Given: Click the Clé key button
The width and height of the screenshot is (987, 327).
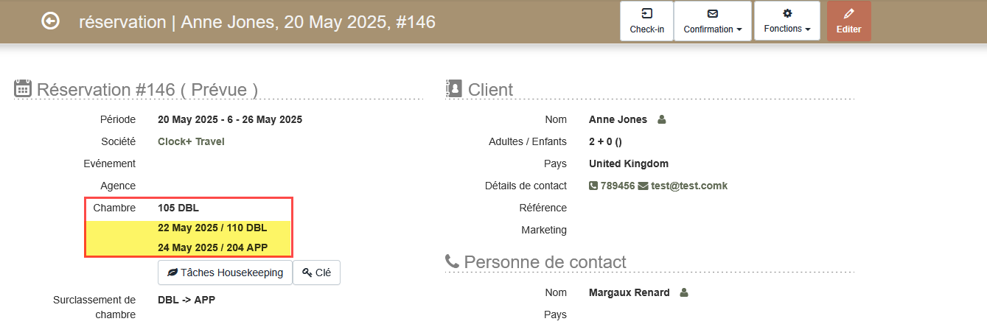Looking at the screenshot, I should [x=316, y=272].
